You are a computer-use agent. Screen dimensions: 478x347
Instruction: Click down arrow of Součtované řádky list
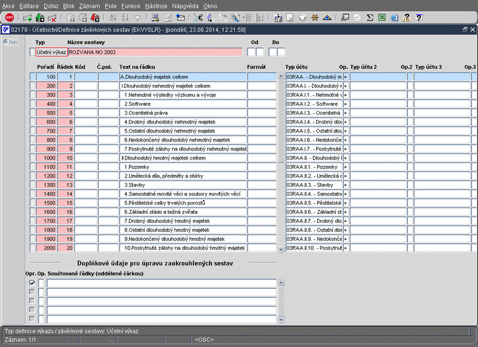click(x=281, y=320)
